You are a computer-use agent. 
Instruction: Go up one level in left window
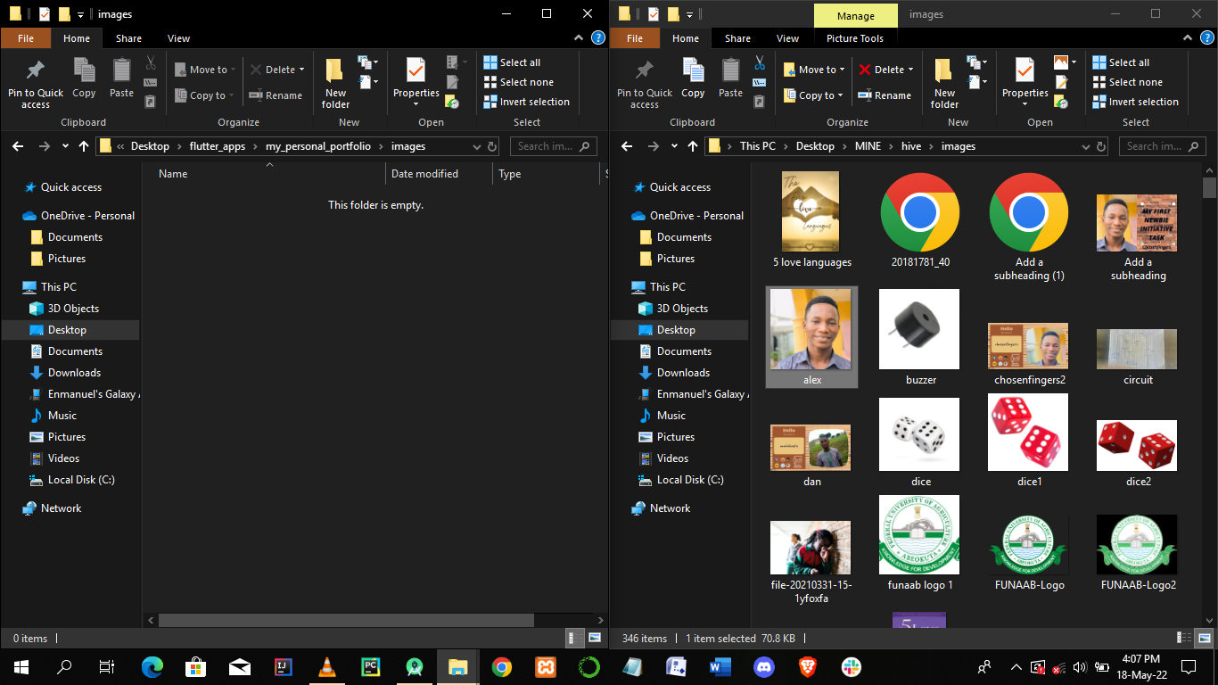coord(84,146)
